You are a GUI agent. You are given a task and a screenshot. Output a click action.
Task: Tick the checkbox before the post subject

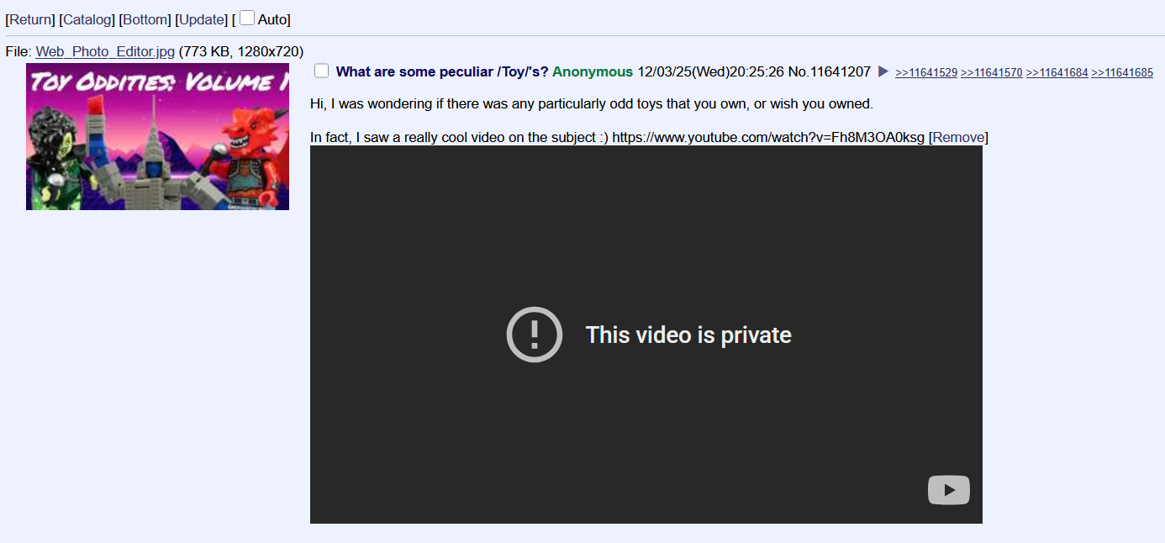coord(321,71)
